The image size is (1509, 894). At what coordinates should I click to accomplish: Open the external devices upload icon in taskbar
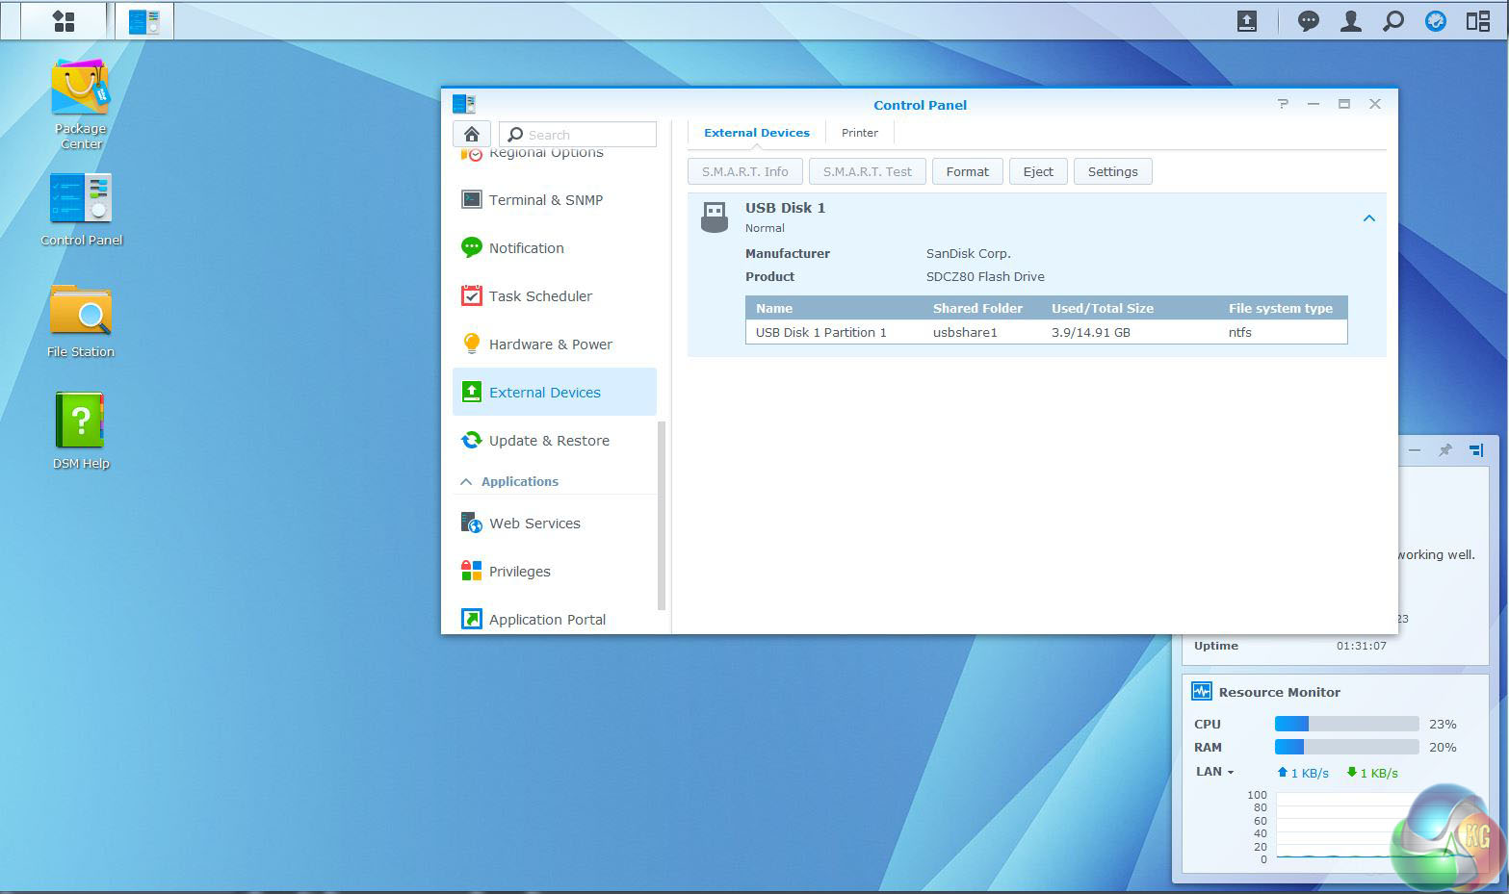[1246, 21]
